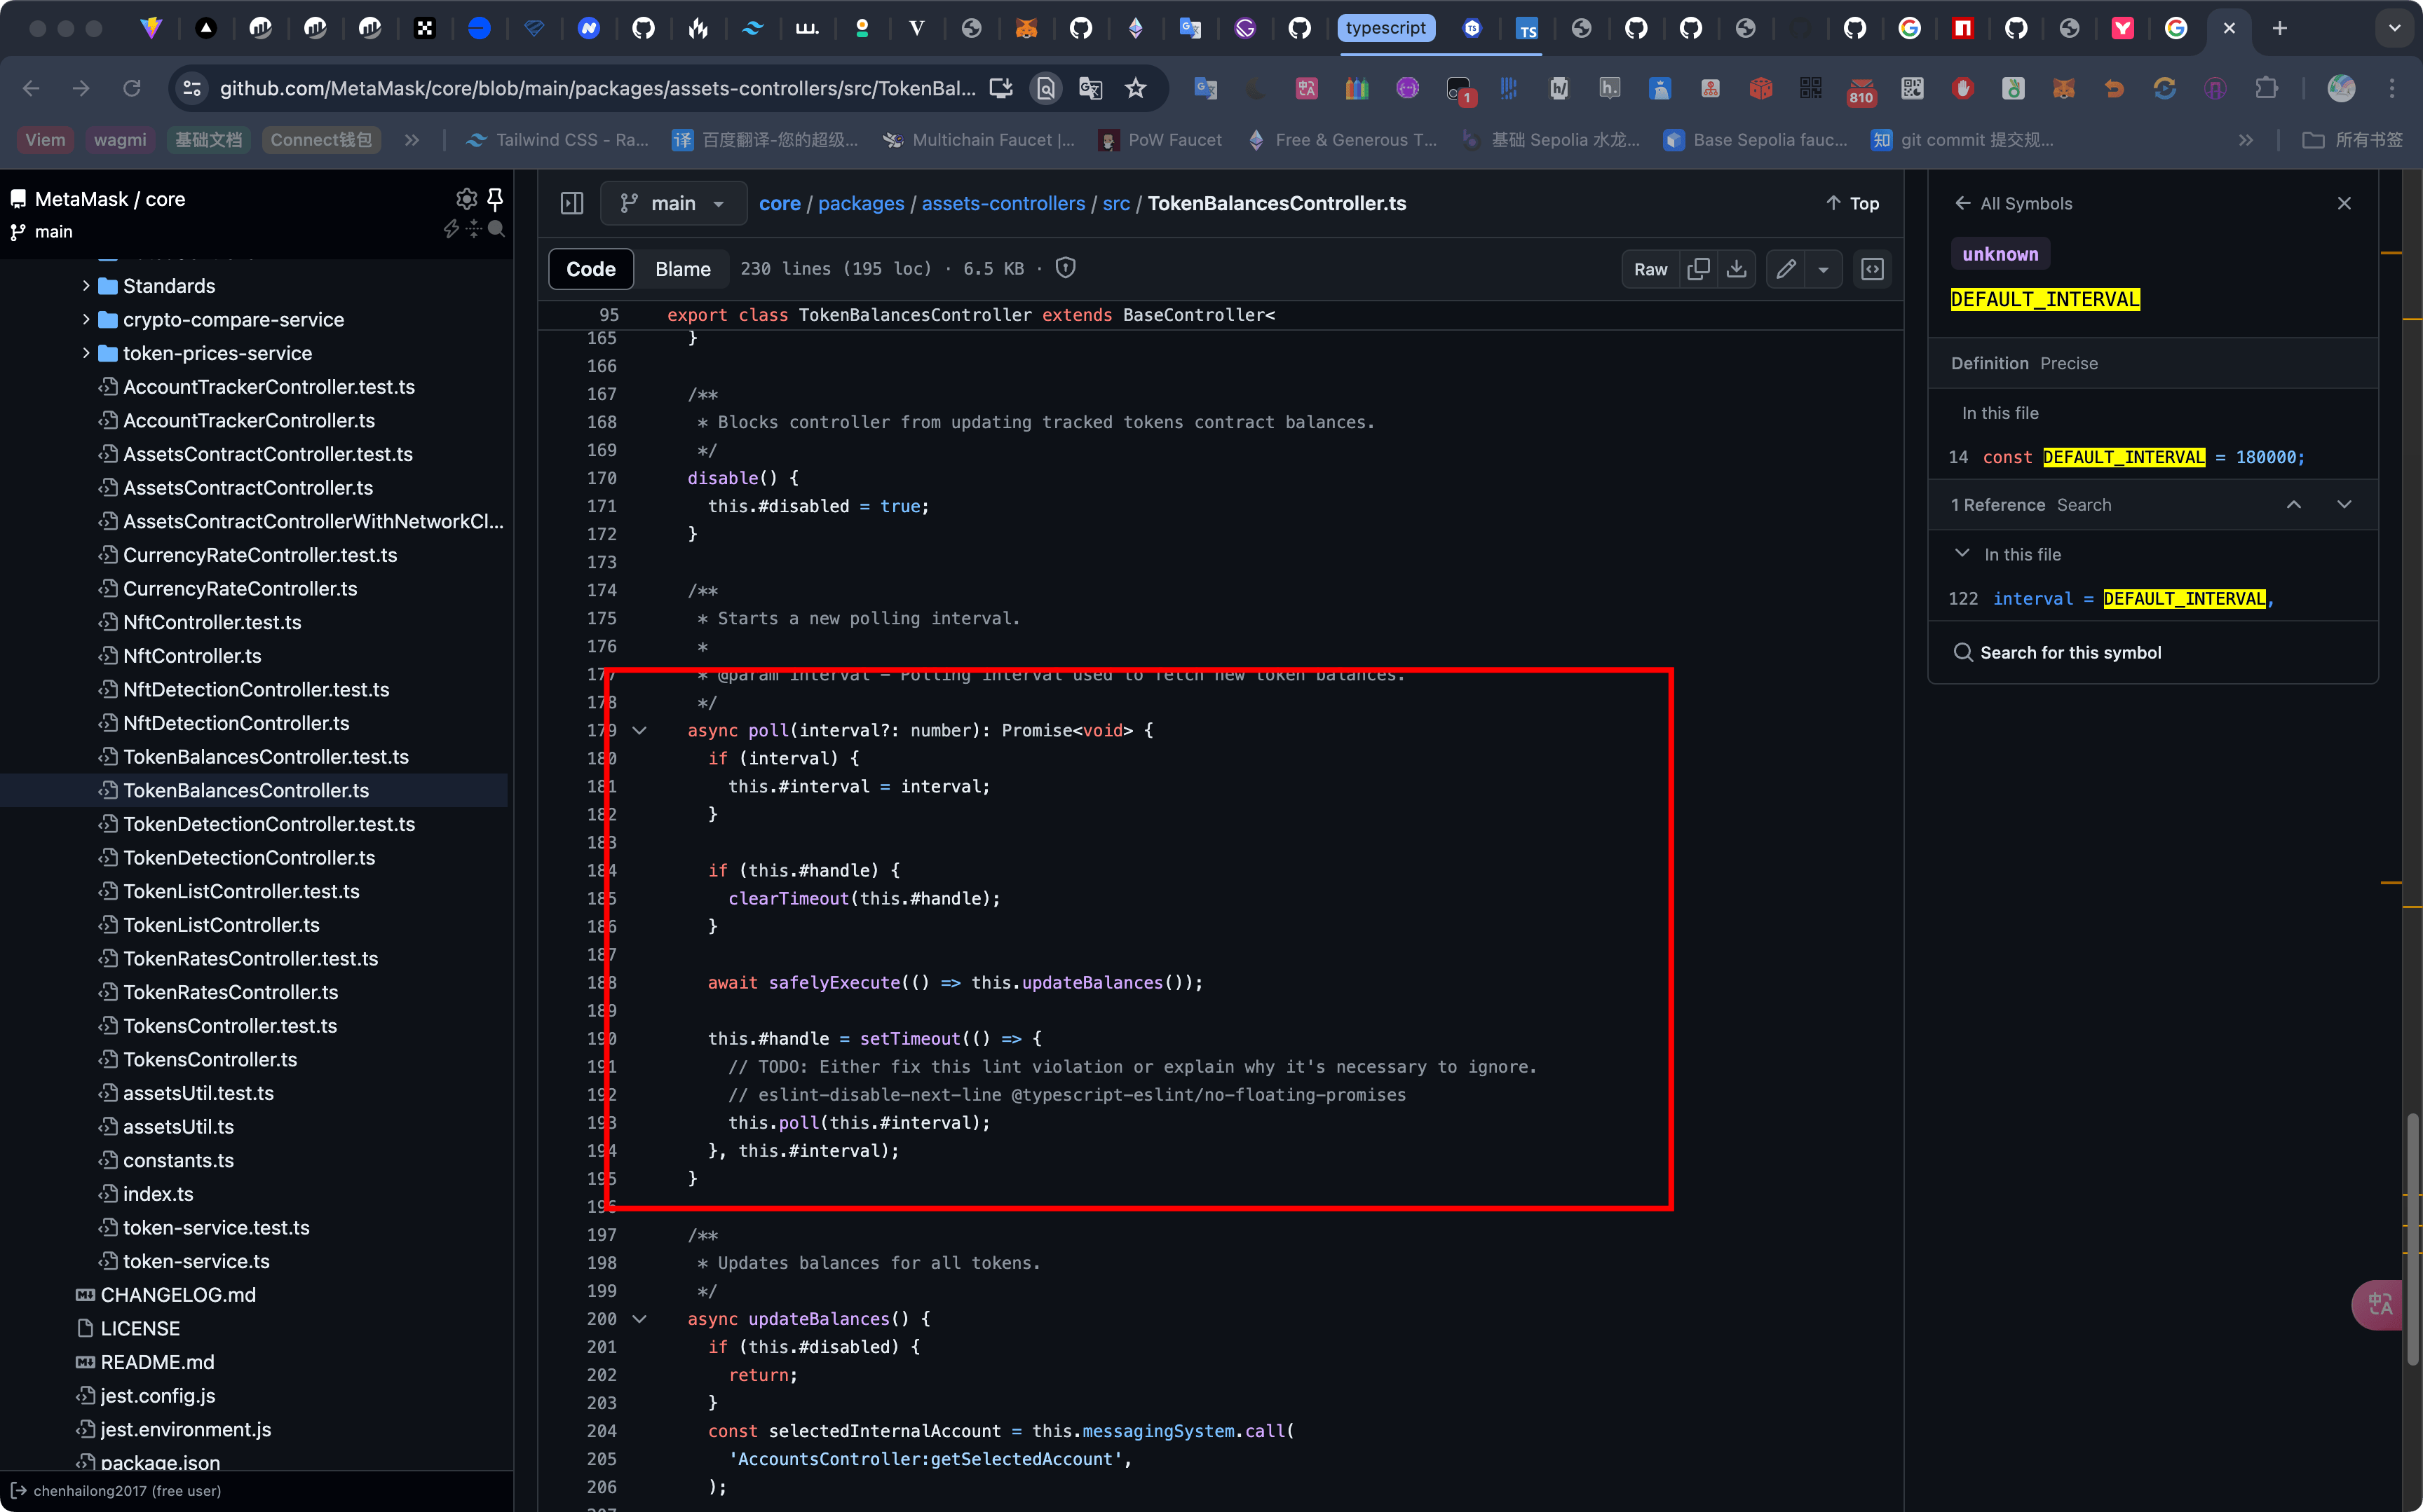Go back to previous page
The image size is (2423, 1512).
31,89
